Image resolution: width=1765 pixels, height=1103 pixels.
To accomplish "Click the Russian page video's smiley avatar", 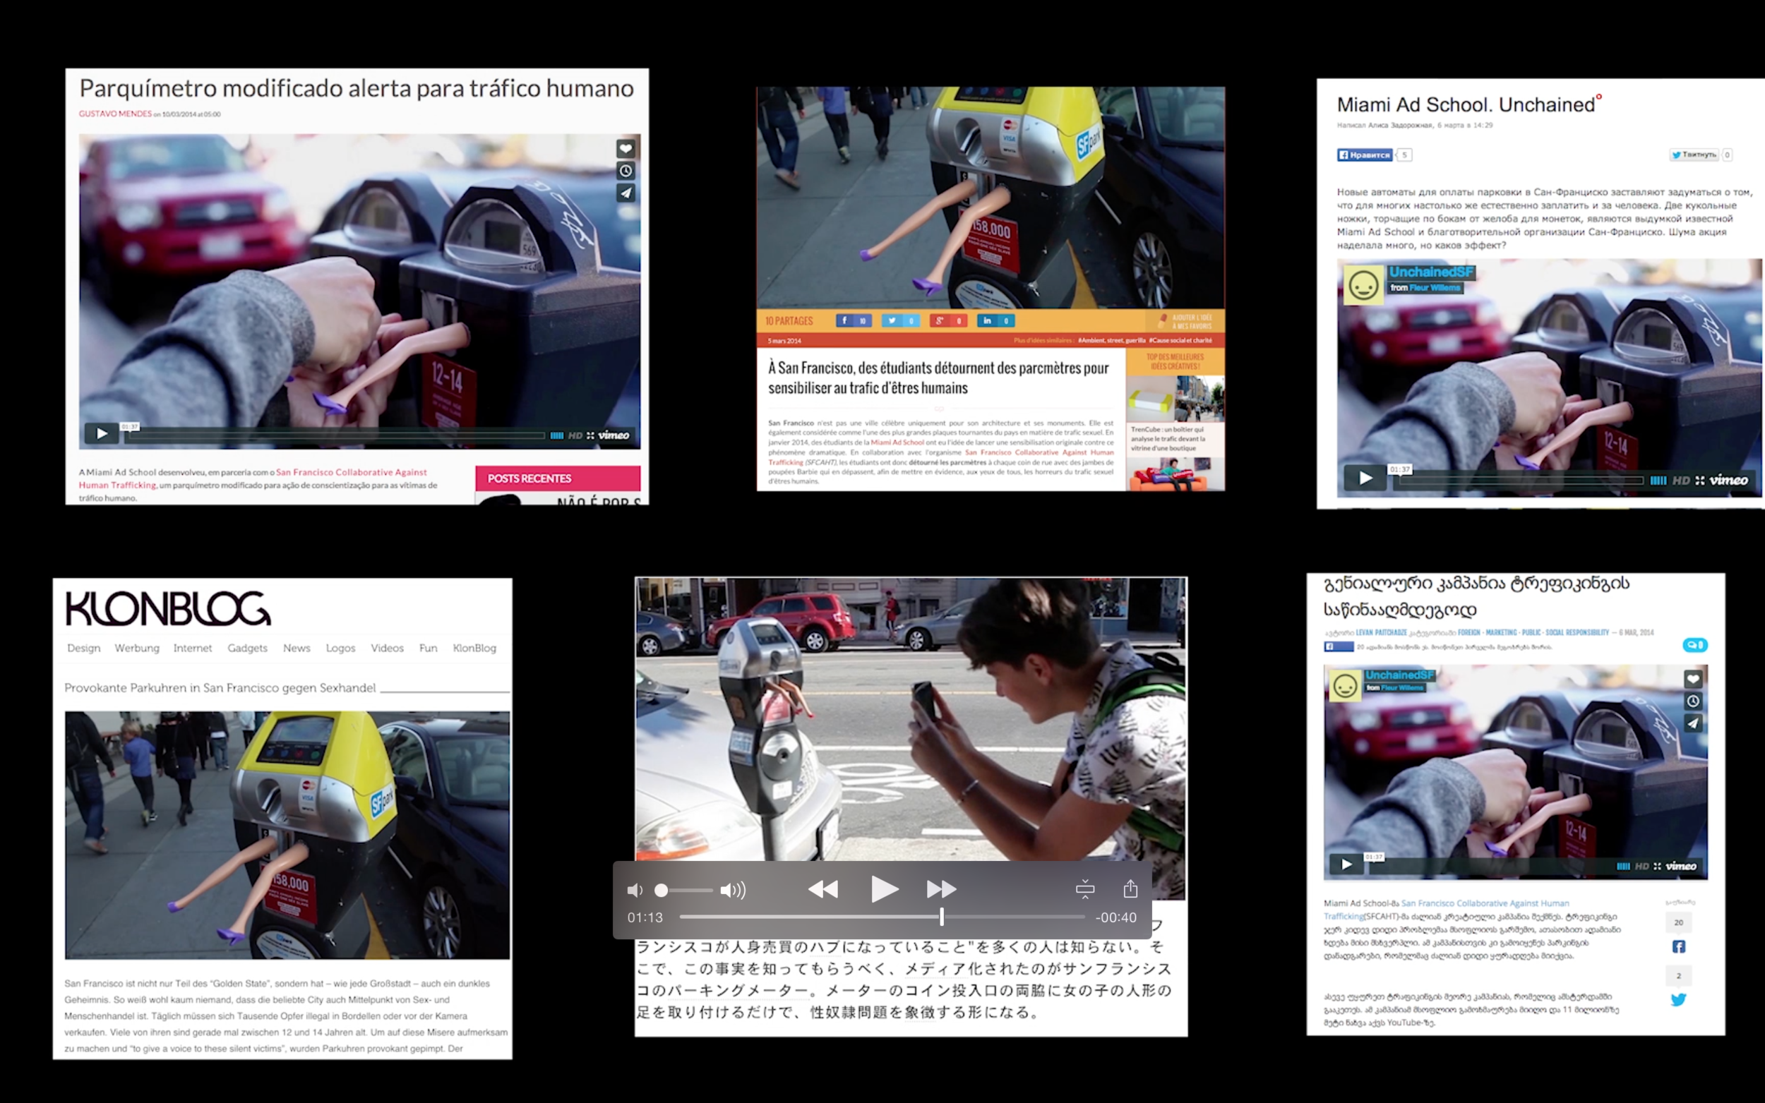I will tap(1363, 285).
